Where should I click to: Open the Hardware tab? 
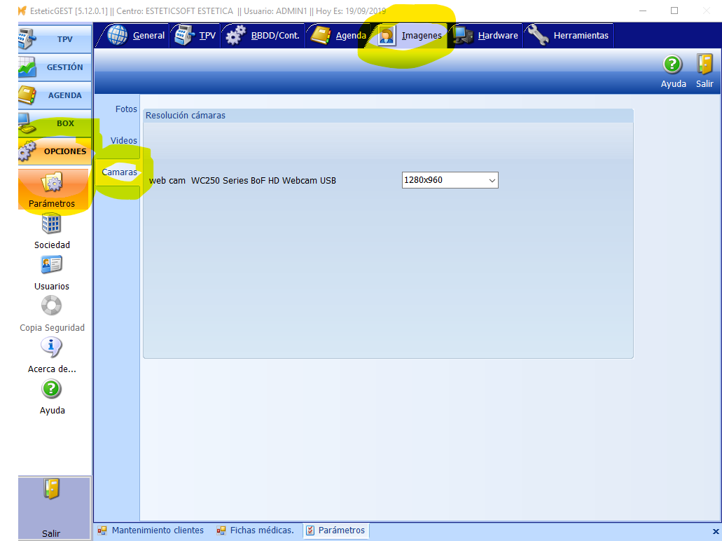pos(487,36)
